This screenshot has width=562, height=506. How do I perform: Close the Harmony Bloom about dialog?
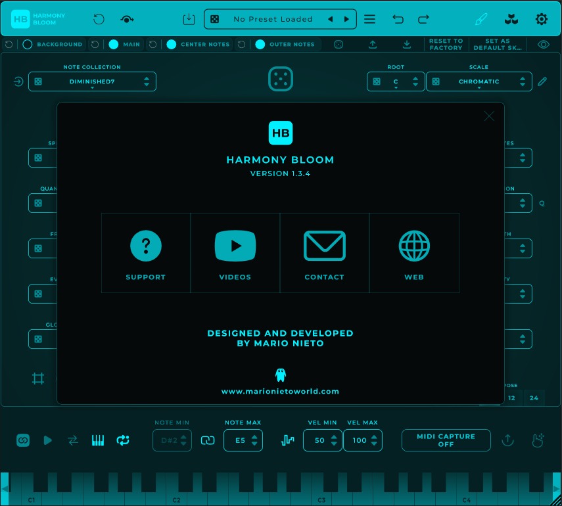[489, 116]
